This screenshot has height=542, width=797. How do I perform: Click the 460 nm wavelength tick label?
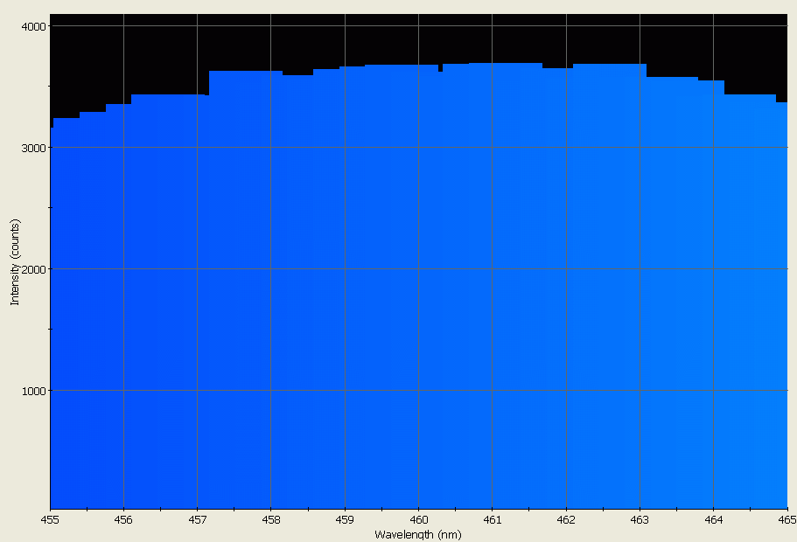pyautogui.click(x=417, y=518)
